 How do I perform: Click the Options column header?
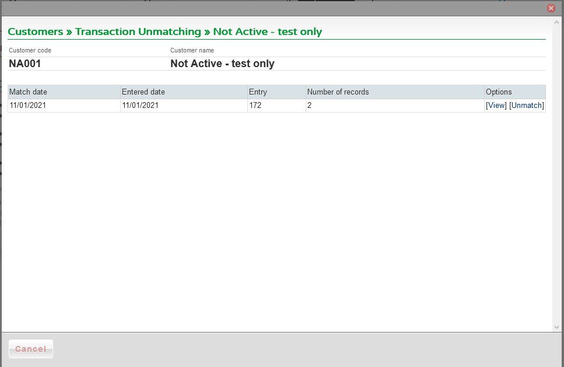[x=515, y=92]
